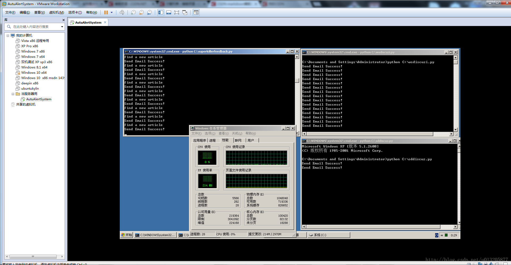Select Windows 8.1 x64 VM
Image resolution: width=511 pixels, height=265 pixels.
coord(32,67)
